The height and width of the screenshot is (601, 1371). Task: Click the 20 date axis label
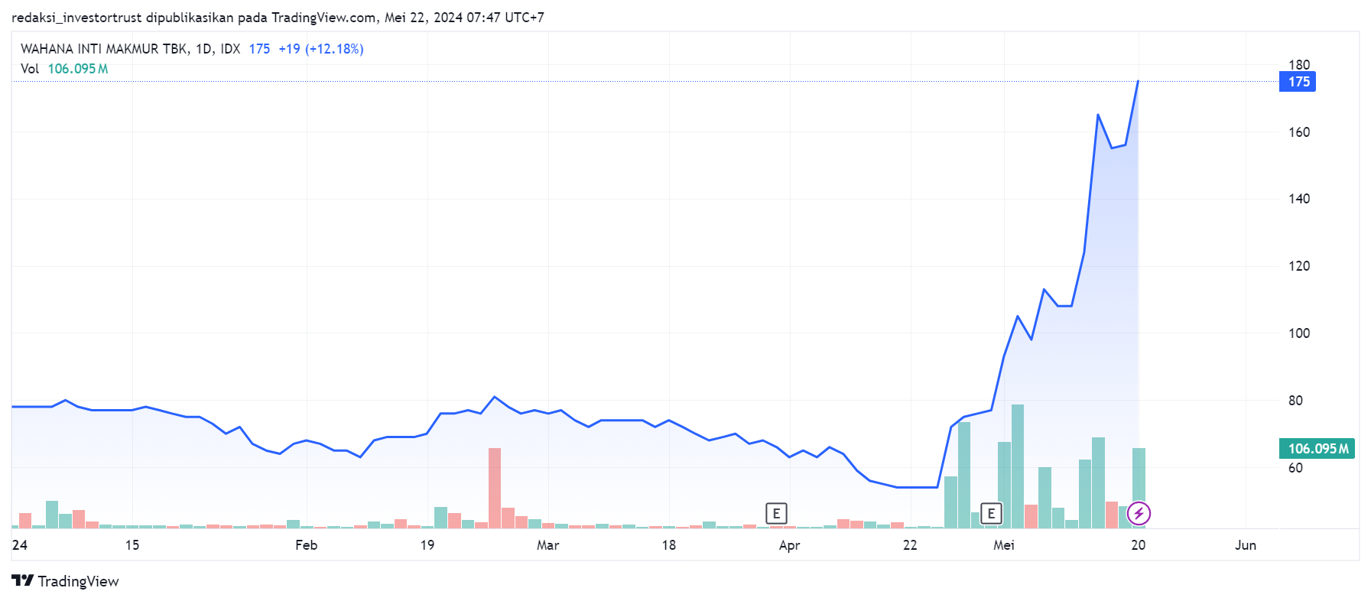(1139, 545)
